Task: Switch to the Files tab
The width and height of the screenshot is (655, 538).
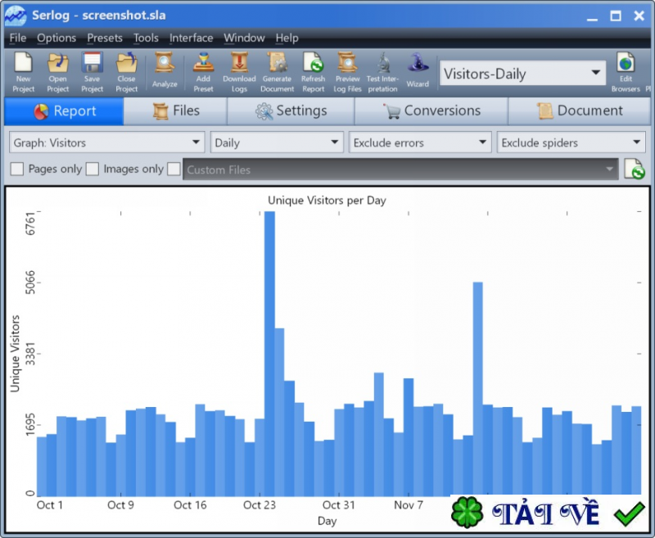Action: pyautogui.click(x=175, y=111)
